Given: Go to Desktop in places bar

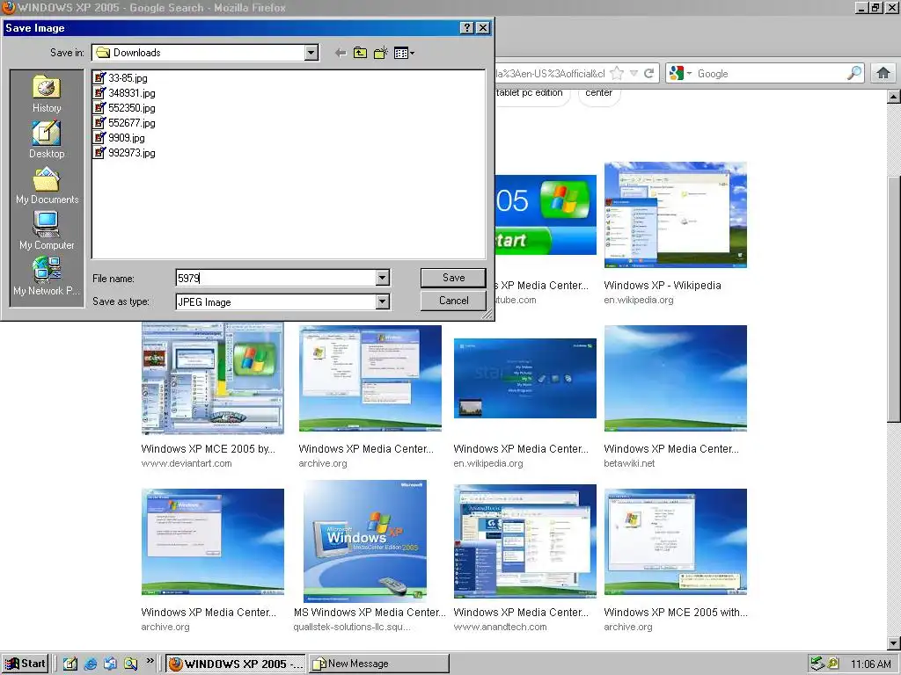Looking at the screenshot, I should [x=47, y=140].
